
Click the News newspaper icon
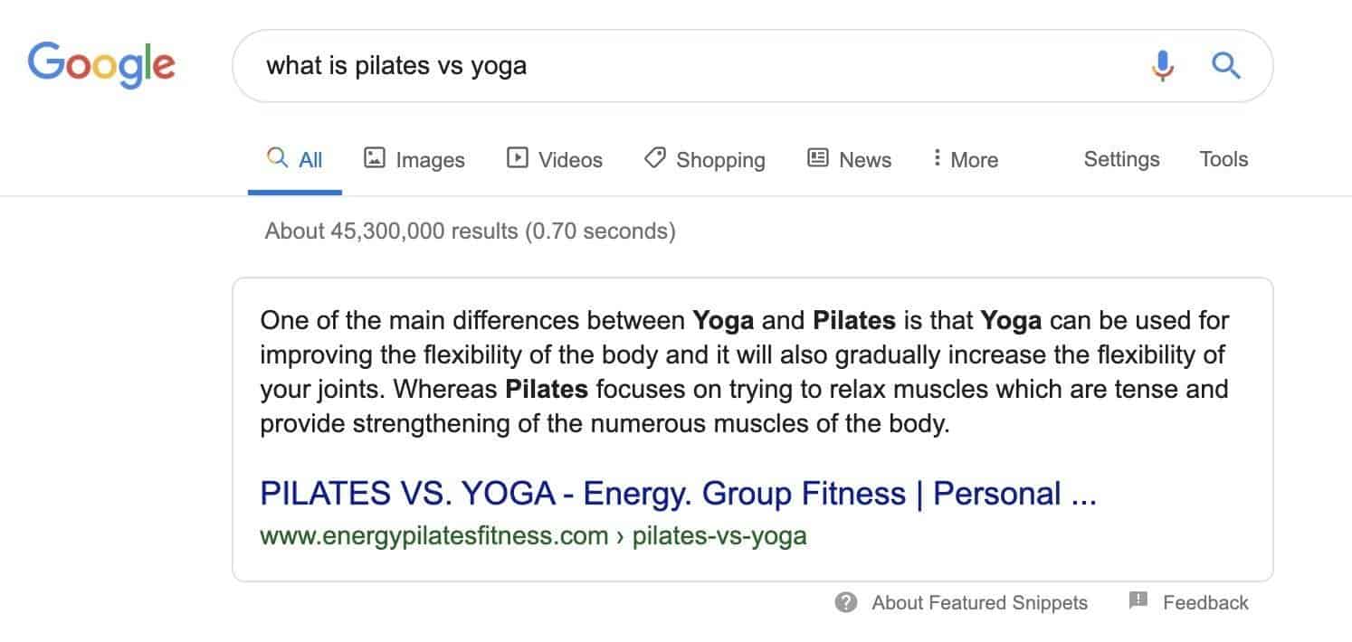tap(817, 157)
